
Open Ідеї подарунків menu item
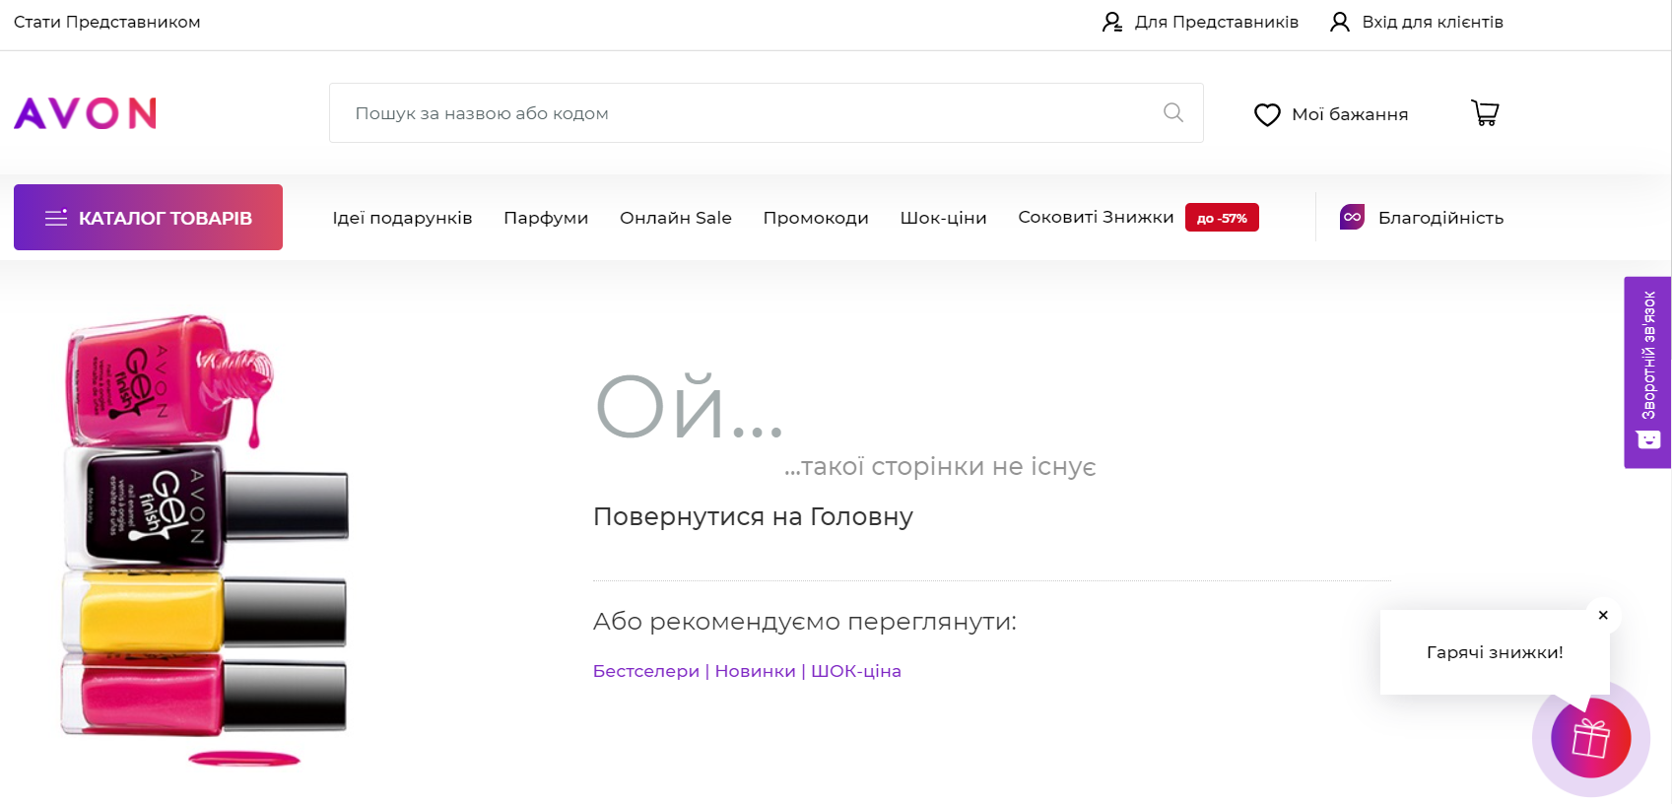pos(402,218)
